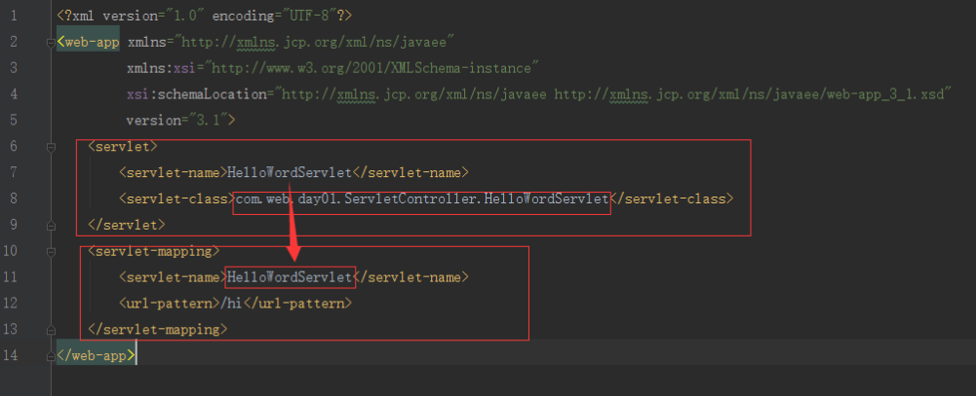The width and height of the screenshot is (976, 396).
Task: Click the /hi url pattern value
Action: click(231, 304)
